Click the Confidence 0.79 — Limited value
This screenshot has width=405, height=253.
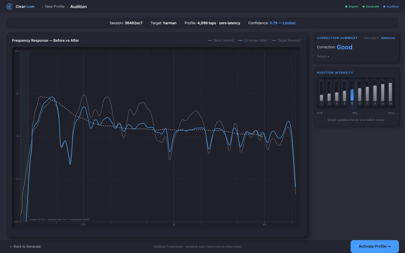pos(282,23)
